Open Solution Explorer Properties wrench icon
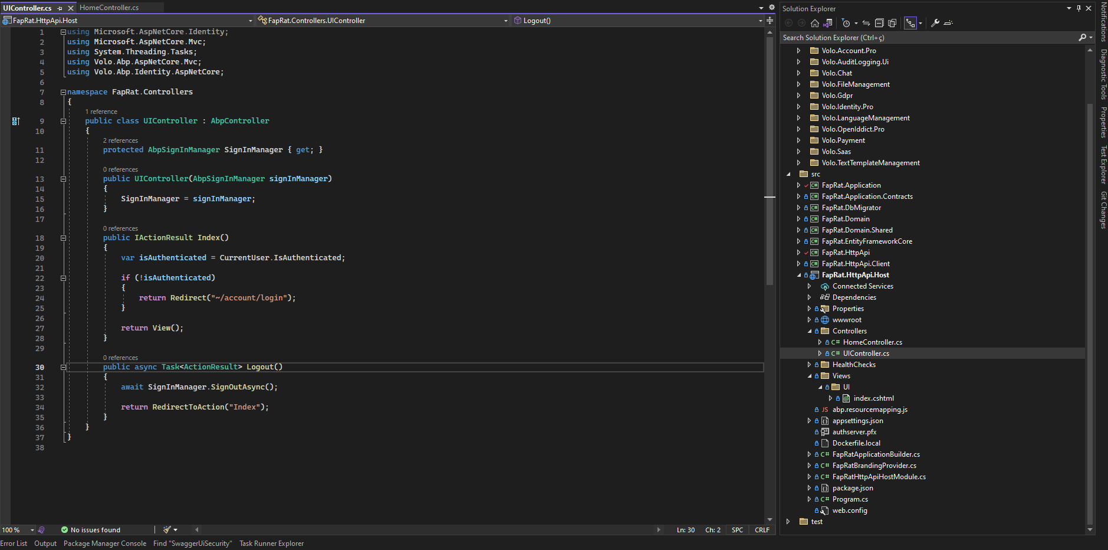The height and width of the screenshot is (550, 1108). click(935, 23)
